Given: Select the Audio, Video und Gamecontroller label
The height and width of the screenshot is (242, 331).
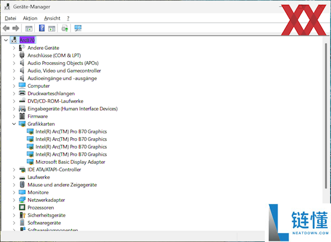Looking at the screenshot, I should [64, 71].
